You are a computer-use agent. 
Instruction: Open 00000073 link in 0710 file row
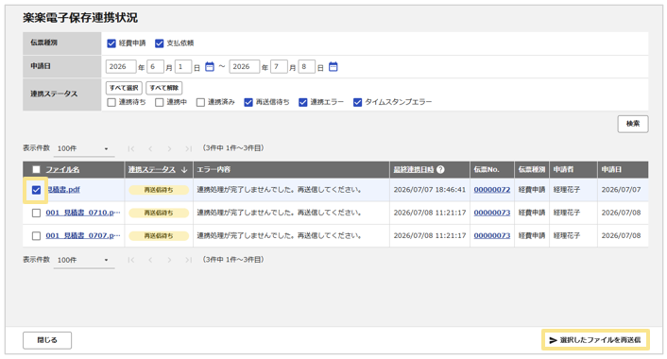(491, 213)
